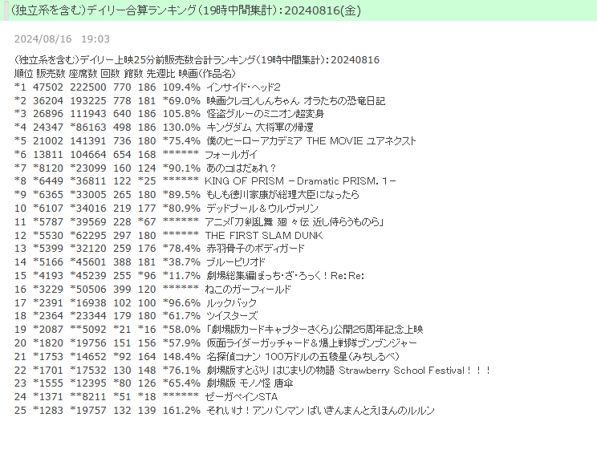Select title あのコはだぁれ？
The image size is (597, 466).
tap(241, 168)
